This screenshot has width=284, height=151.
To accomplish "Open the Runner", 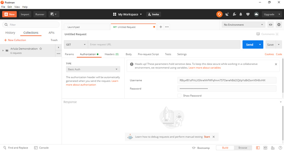I will (40, 14).
